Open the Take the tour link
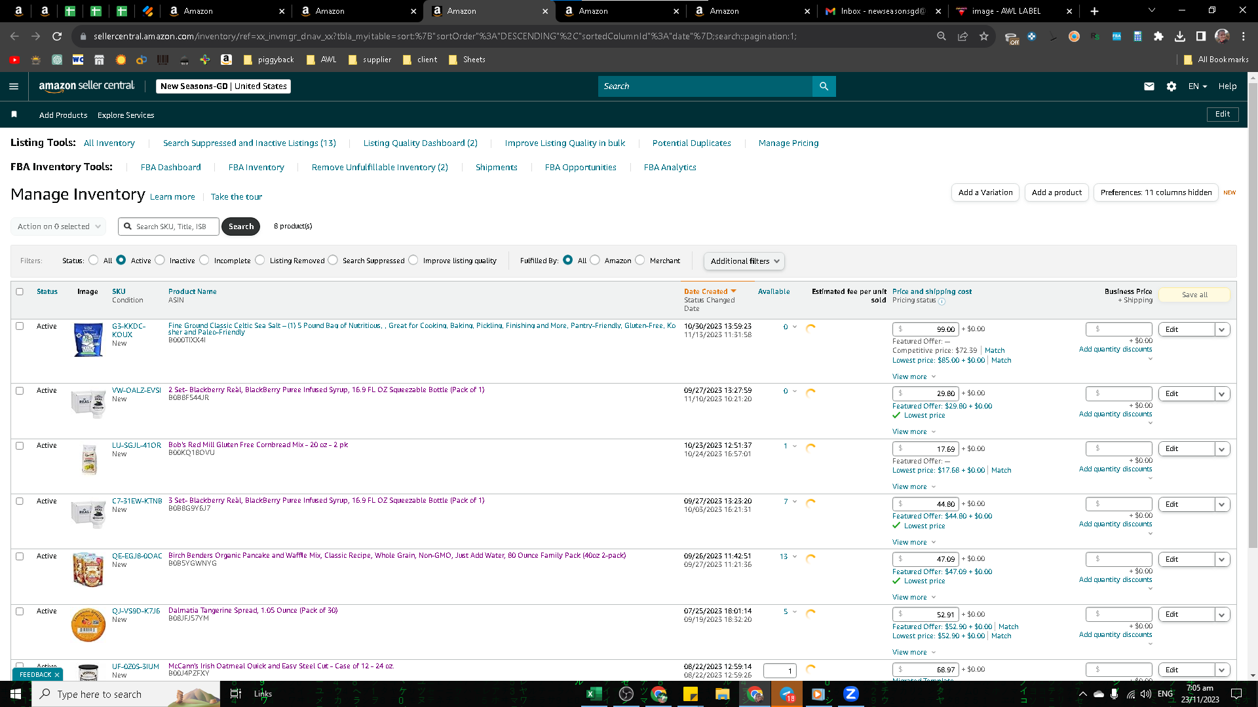 (x=237, y=196)
